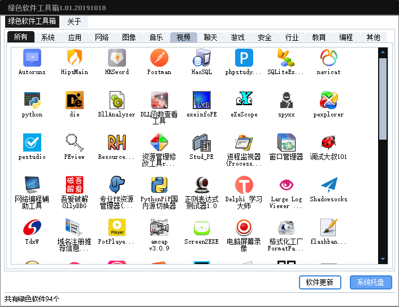Image resolution: width=399 pixels, height=307 pixels.
Task: Launch 网络编程辅助工具 monitor icon
Action: (32, 185)
